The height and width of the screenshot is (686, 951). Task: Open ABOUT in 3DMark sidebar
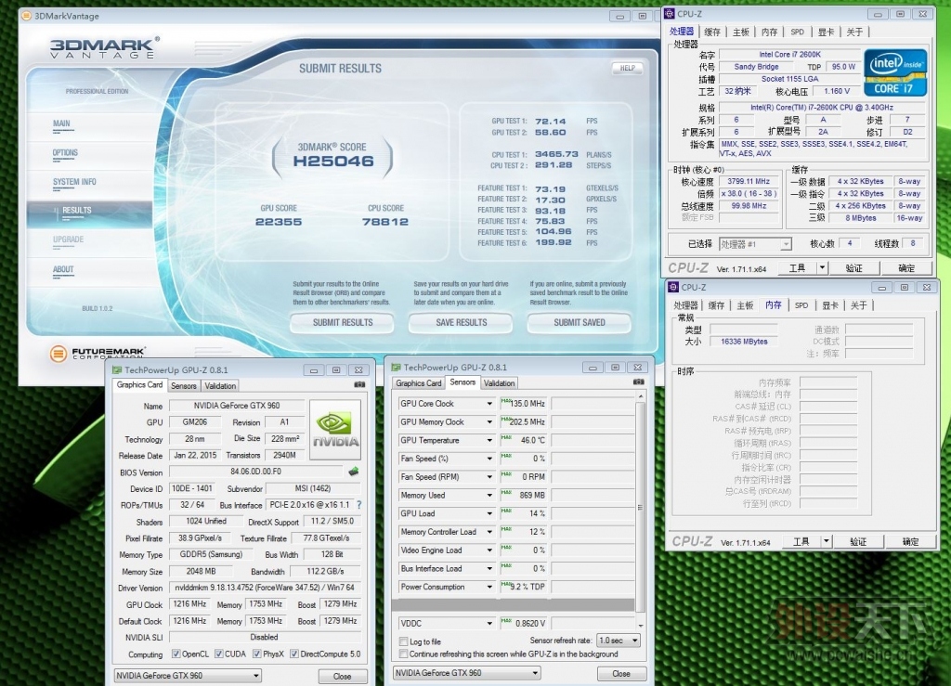click(x=63, y=270)
